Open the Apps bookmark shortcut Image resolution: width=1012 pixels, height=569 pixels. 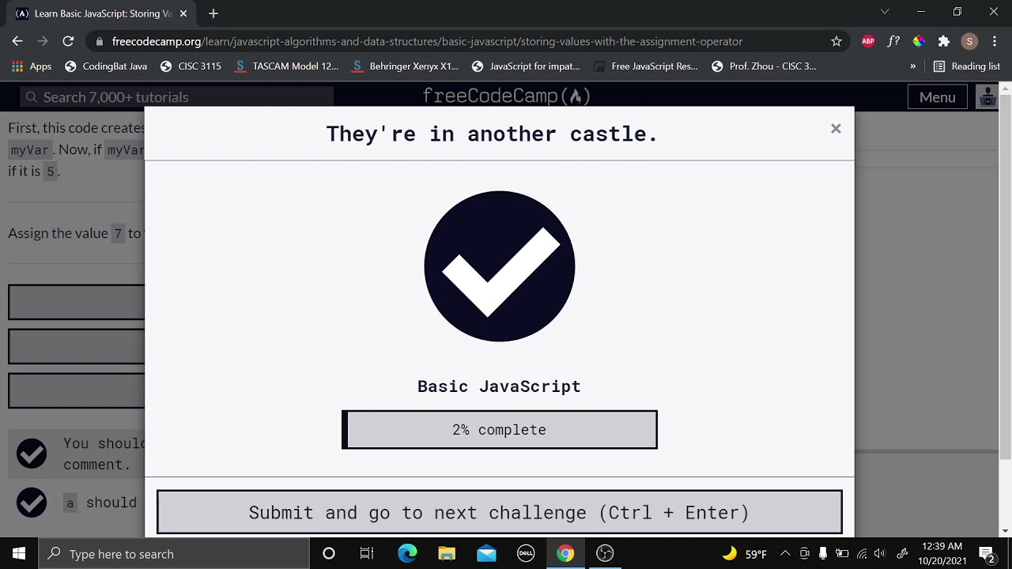pos(32,66)
